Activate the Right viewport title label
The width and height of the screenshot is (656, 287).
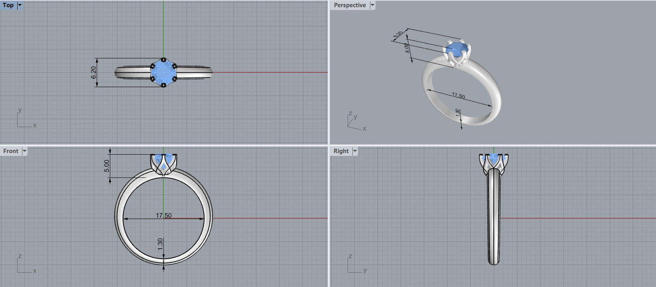tap(341, 151)
